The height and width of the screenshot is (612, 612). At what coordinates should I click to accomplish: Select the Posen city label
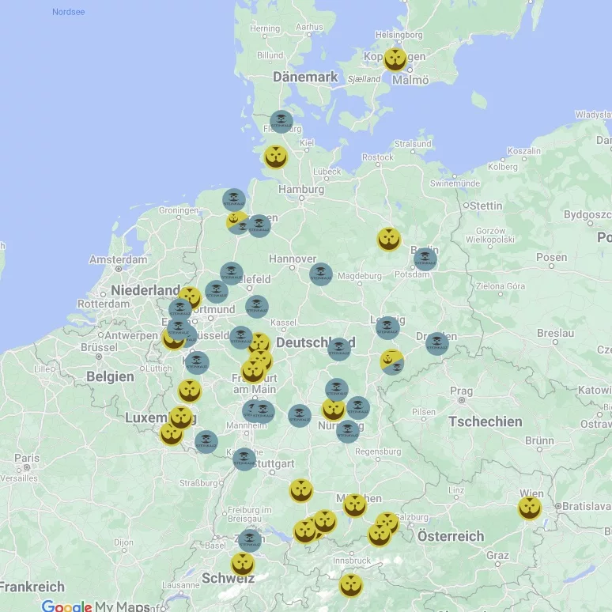[x=551, y=257]
